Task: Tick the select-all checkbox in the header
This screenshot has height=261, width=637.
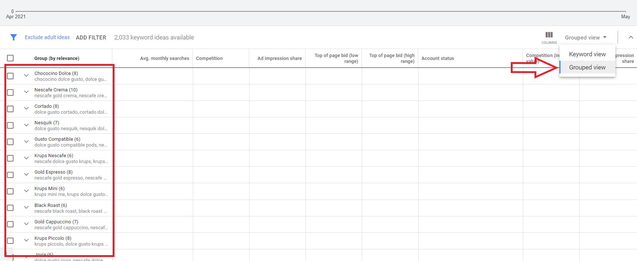Action: click(10, 58)
